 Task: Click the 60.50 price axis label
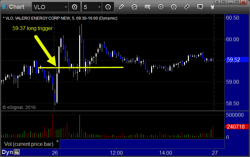(x=233, y=18)
